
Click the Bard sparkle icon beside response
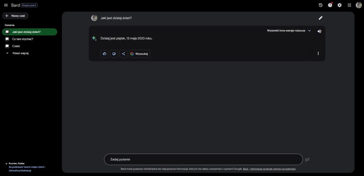[x=94, y=38]
